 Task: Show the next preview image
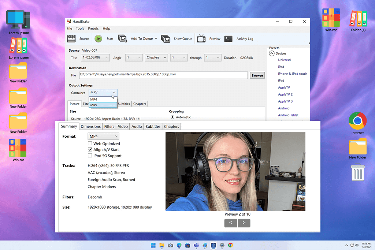(x=244, y=223)
